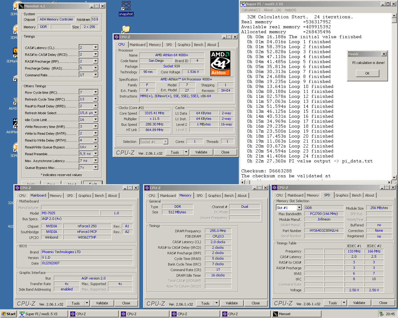The width and height of the screenshot is (398, 318).
Task: Click the MemSet 4.1 title bar icon
Action: [21, 6]
